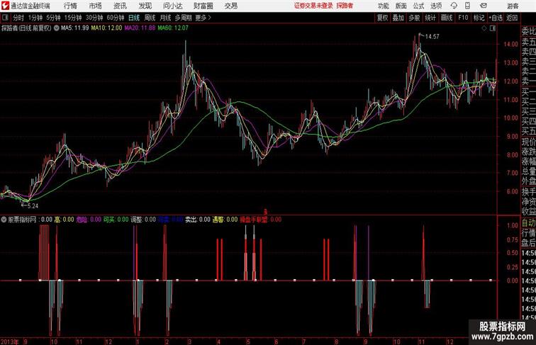Switch to the 60分钟 period tab

[x=116, y=18]
